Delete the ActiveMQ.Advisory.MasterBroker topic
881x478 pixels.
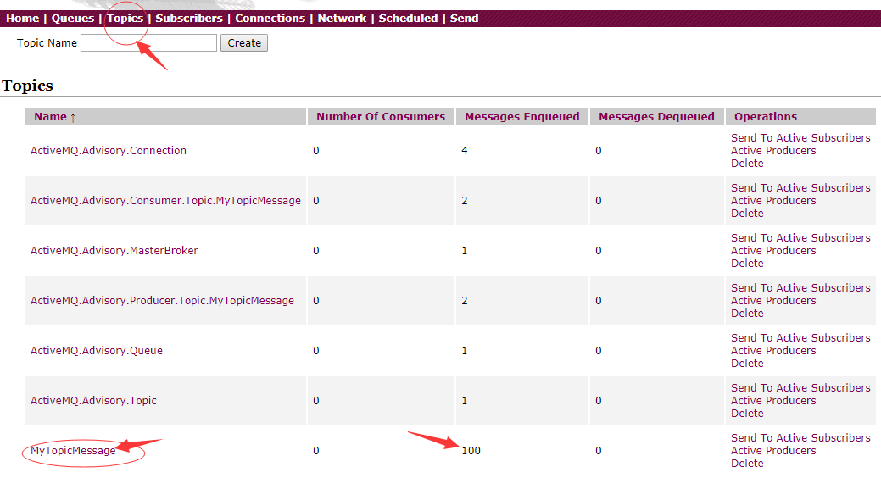click(x=747, y=264)
